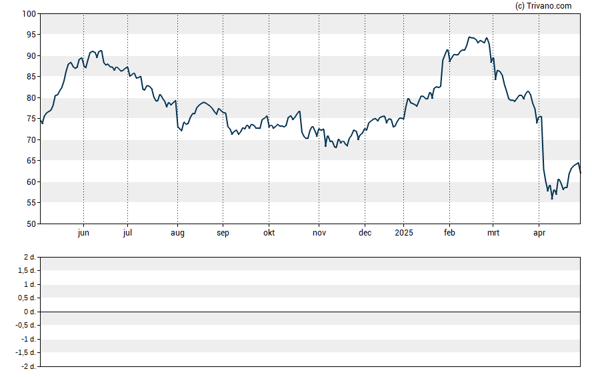The height and width of the screenshot is (377, 592).
Task: Click the '85' price axis value
Action: (x=31, y=77)
